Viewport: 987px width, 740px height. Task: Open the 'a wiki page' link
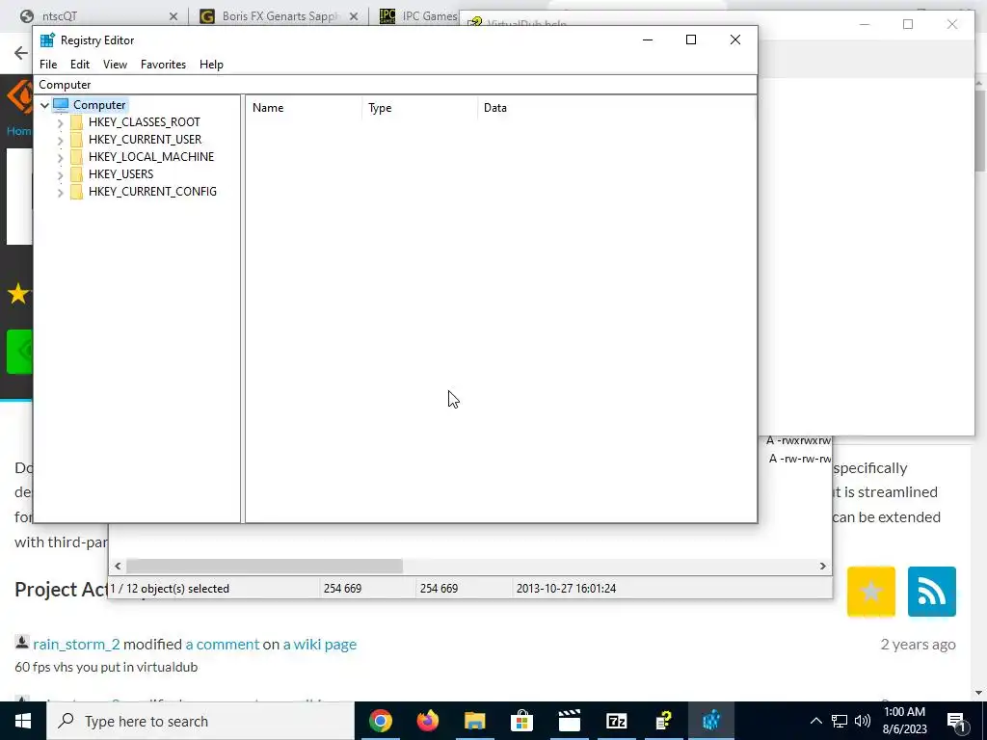coord(320,645)
